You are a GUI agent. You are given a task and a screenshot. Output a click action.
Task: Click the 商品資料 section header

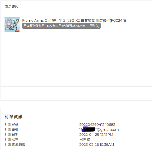coord(12,7)
